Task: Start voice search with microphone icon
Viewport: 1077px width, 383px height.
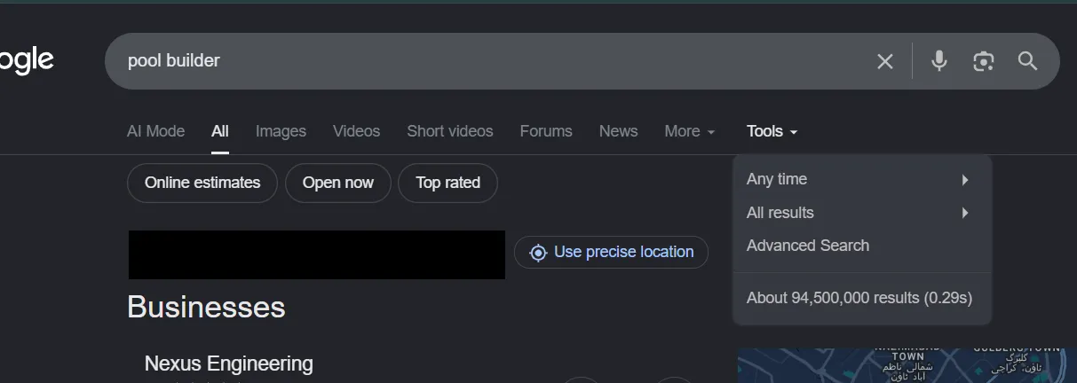Action: [938, 60]
